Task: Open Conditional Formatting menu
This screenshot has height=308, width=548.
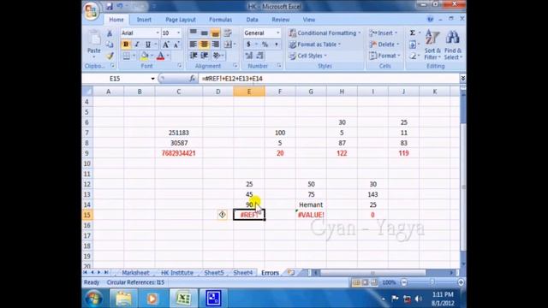Action: click(325, 33)
